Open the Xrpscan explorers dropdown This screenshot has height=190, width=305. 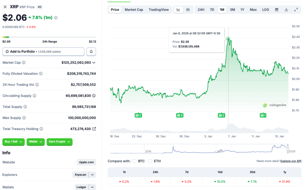click(92, 175)
